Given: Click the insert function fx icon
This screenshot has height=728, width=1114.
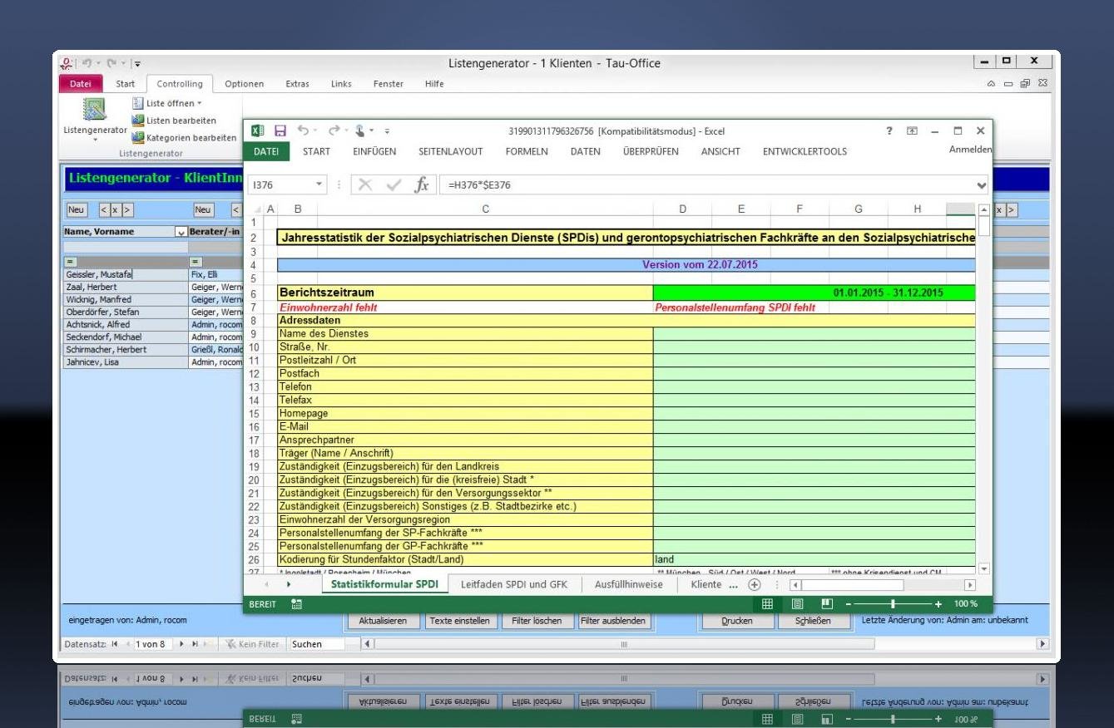Looking at the screenshot, I should 422,185.
